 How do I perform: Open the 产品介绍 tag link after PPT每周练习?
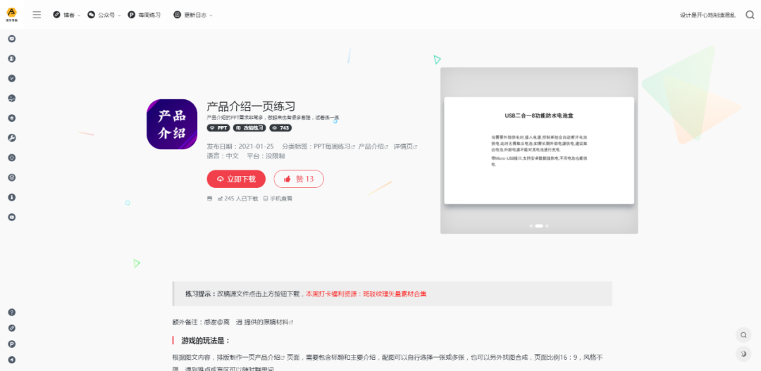(373, 146)
